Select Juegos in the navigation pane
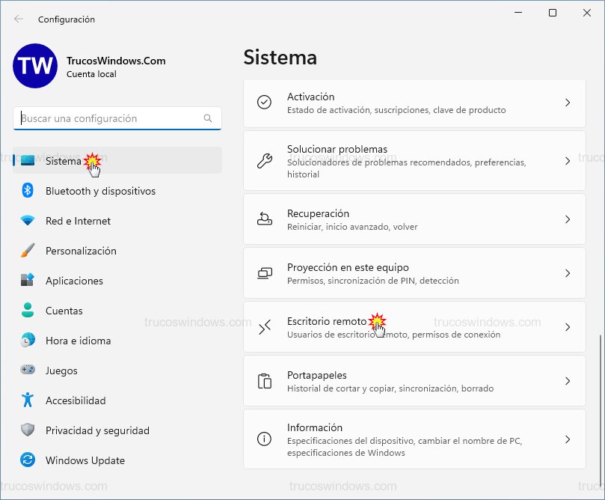Image resolution: width=605 pixels, height=500 pixels. pyautogui.click(x=61, y=371)
